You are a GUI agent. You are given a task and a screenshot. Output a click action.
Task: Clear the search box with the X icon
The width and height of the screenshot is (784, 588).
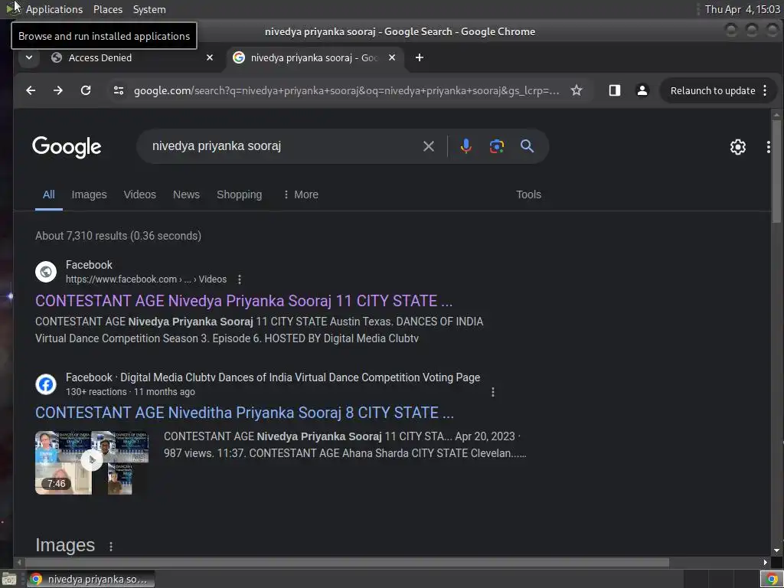coord(429,146)
